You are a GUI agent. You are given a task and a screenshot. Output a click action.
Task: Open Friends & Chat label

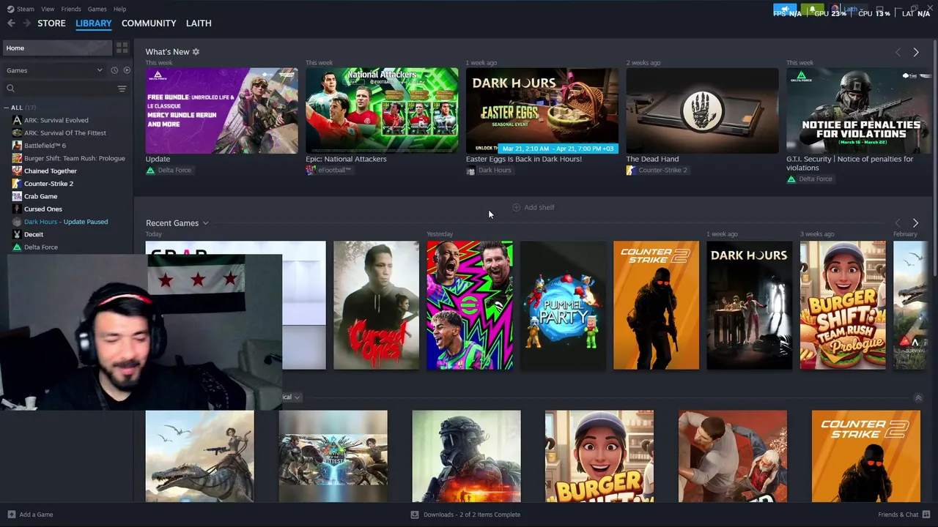[x=898, y=515]
